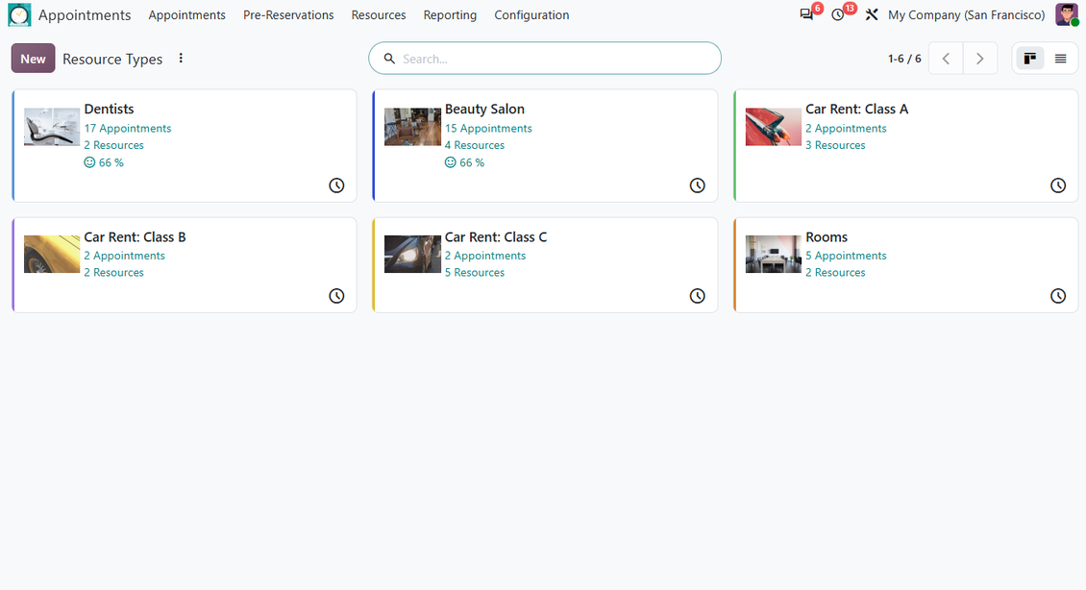Screen dimensions: 1086x590
Task: Go to the next page of records
Action: pyautogui.click(x=980, y=59)
